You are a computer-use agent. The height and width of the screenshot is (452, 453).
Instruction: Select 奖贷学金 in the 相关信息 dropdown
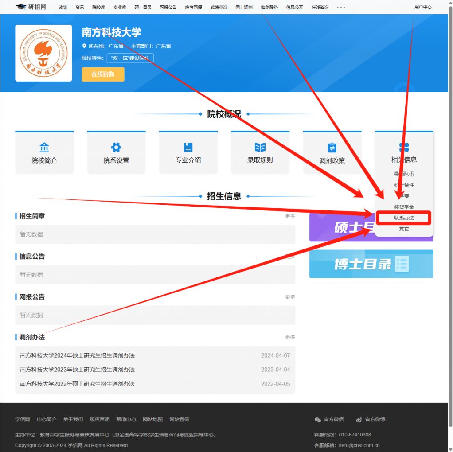point(404,207)
